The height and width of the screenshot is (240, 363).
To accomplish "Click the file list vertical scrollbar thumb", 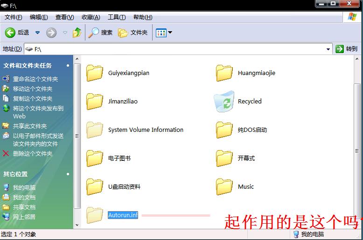I will pos(357,151).
